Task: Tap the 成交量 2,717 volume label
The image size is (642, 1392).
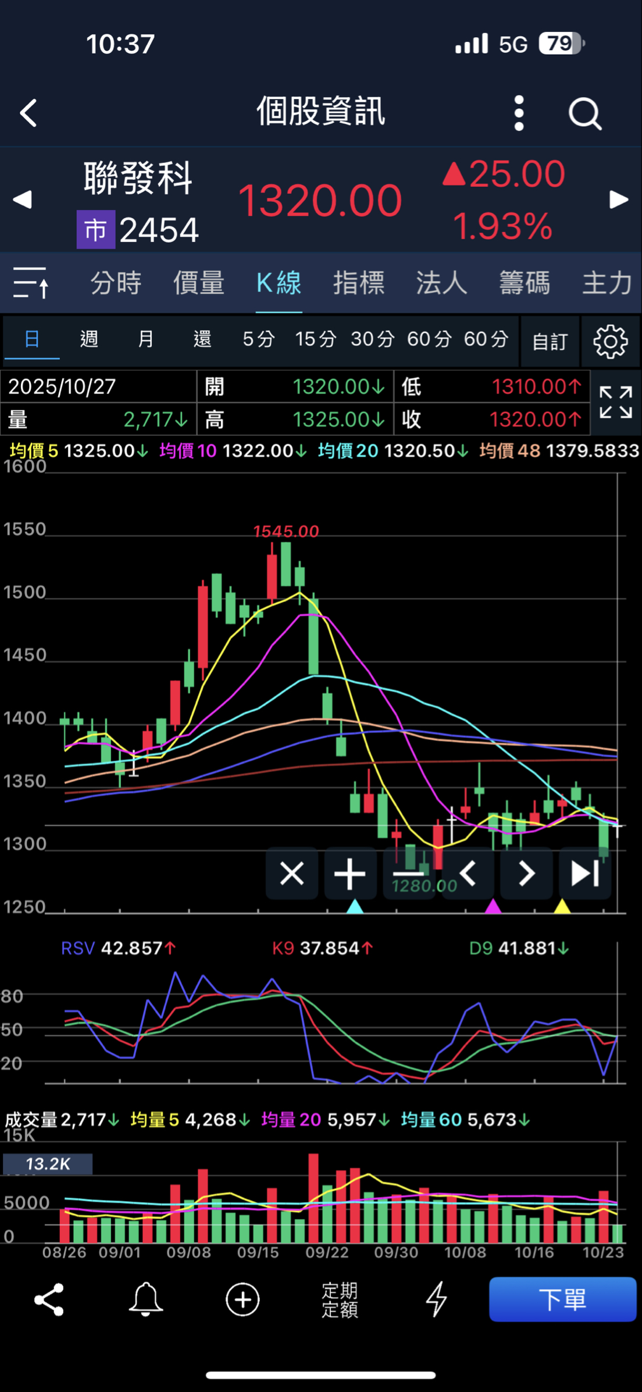Action: tap(62, 1120)
